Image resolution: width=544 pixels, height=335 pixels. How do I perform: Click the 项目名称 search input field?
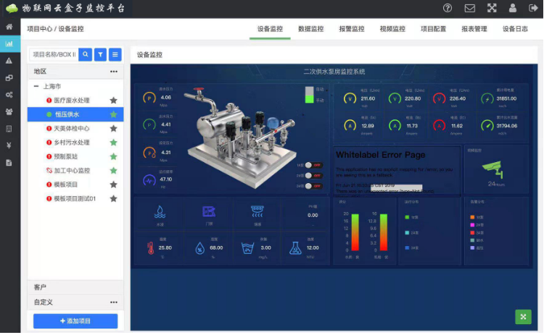(x=54, y=54)
